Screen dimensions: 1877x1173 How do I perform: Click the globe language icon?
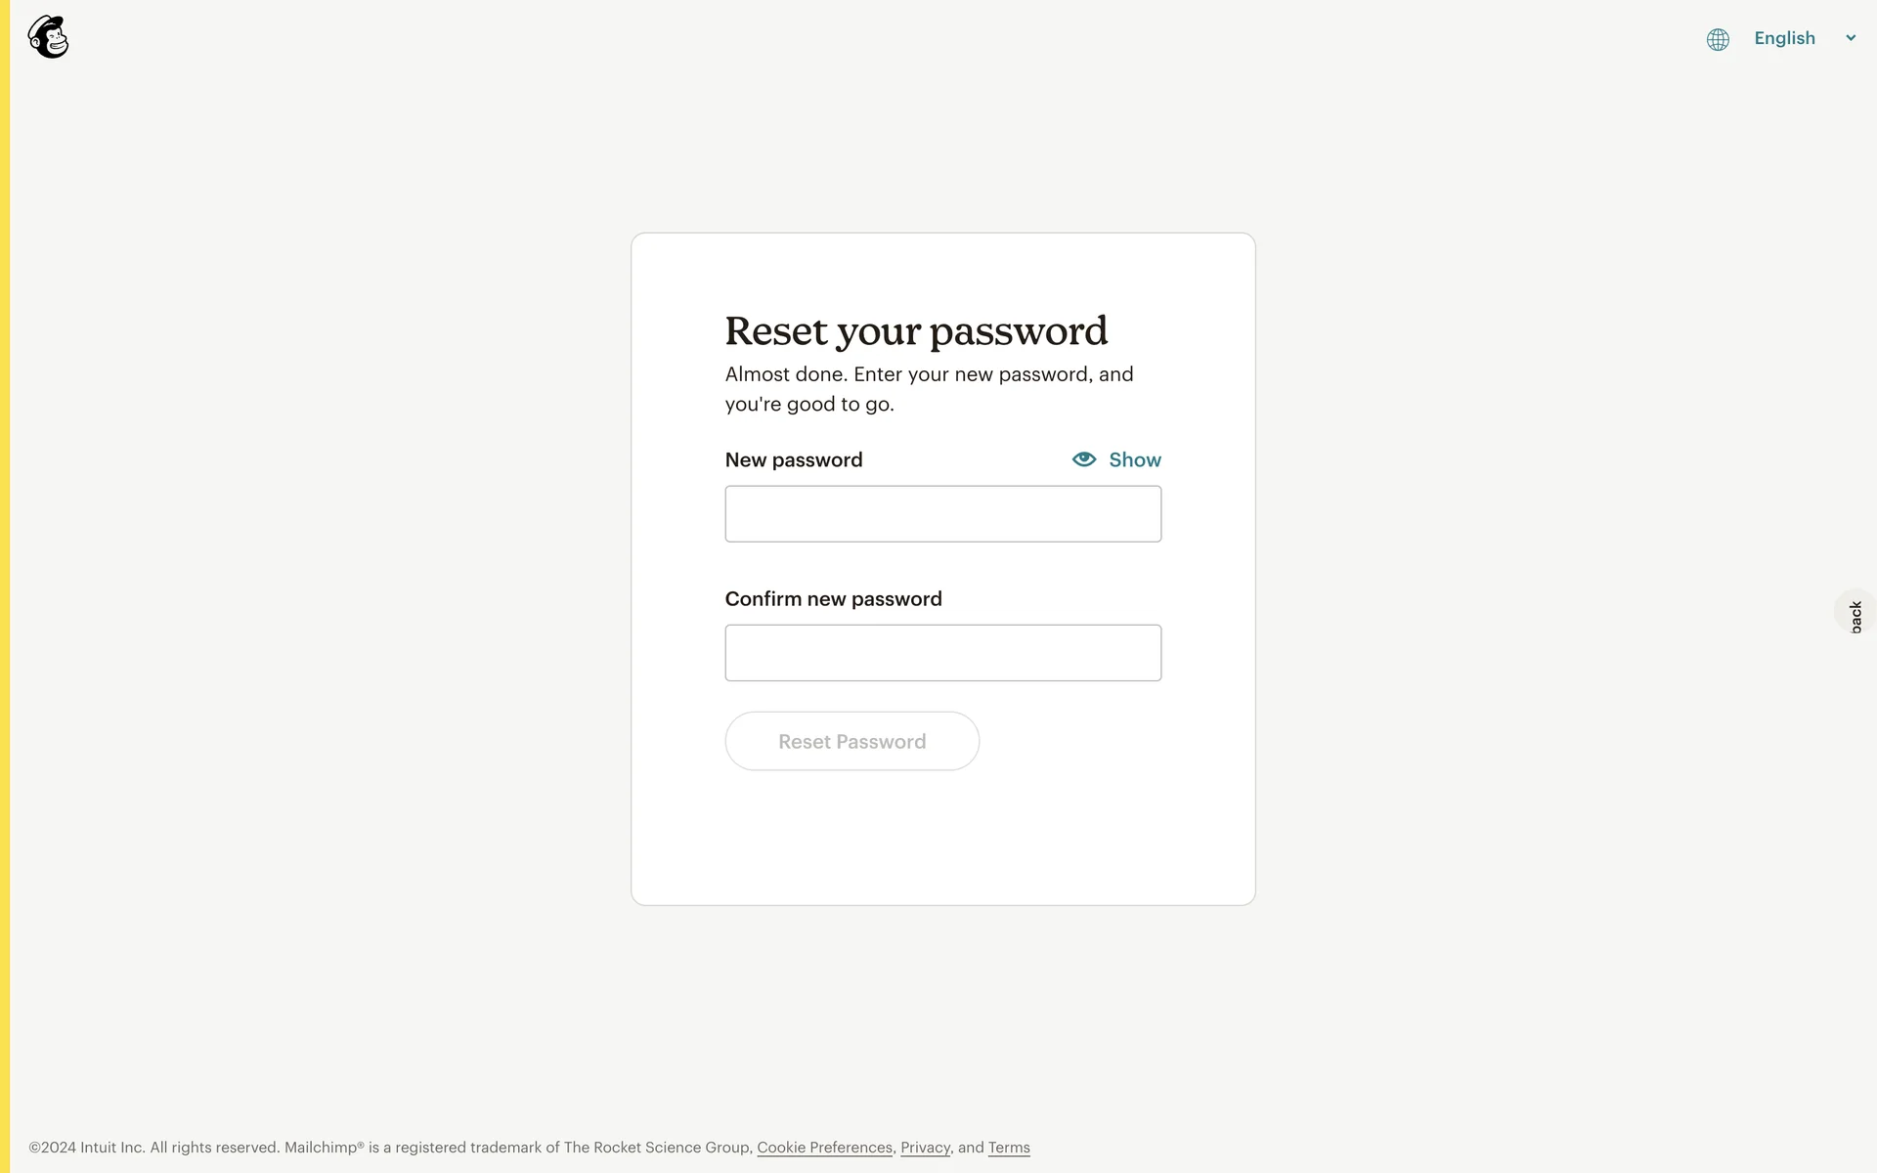point(1718,39)
